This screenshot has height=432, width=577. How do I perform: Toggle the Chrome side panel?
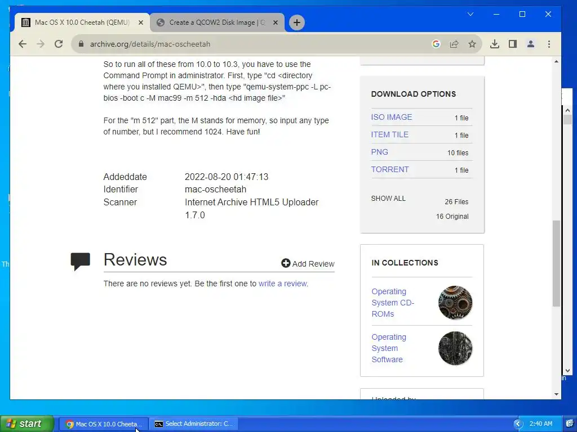pos(513,44)
